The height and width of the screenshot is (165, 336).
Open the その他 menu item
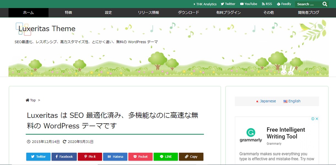(269, 12)
